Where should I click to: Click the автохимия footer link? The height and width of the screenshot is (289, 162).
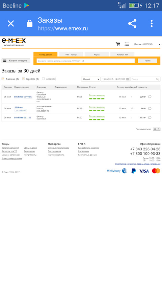point(15,155)
